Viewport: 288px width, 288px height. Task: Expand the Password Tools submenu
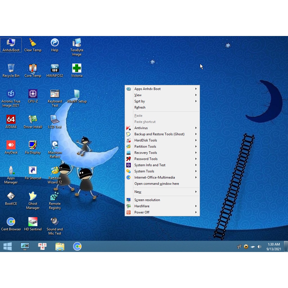tap(162, 159)
